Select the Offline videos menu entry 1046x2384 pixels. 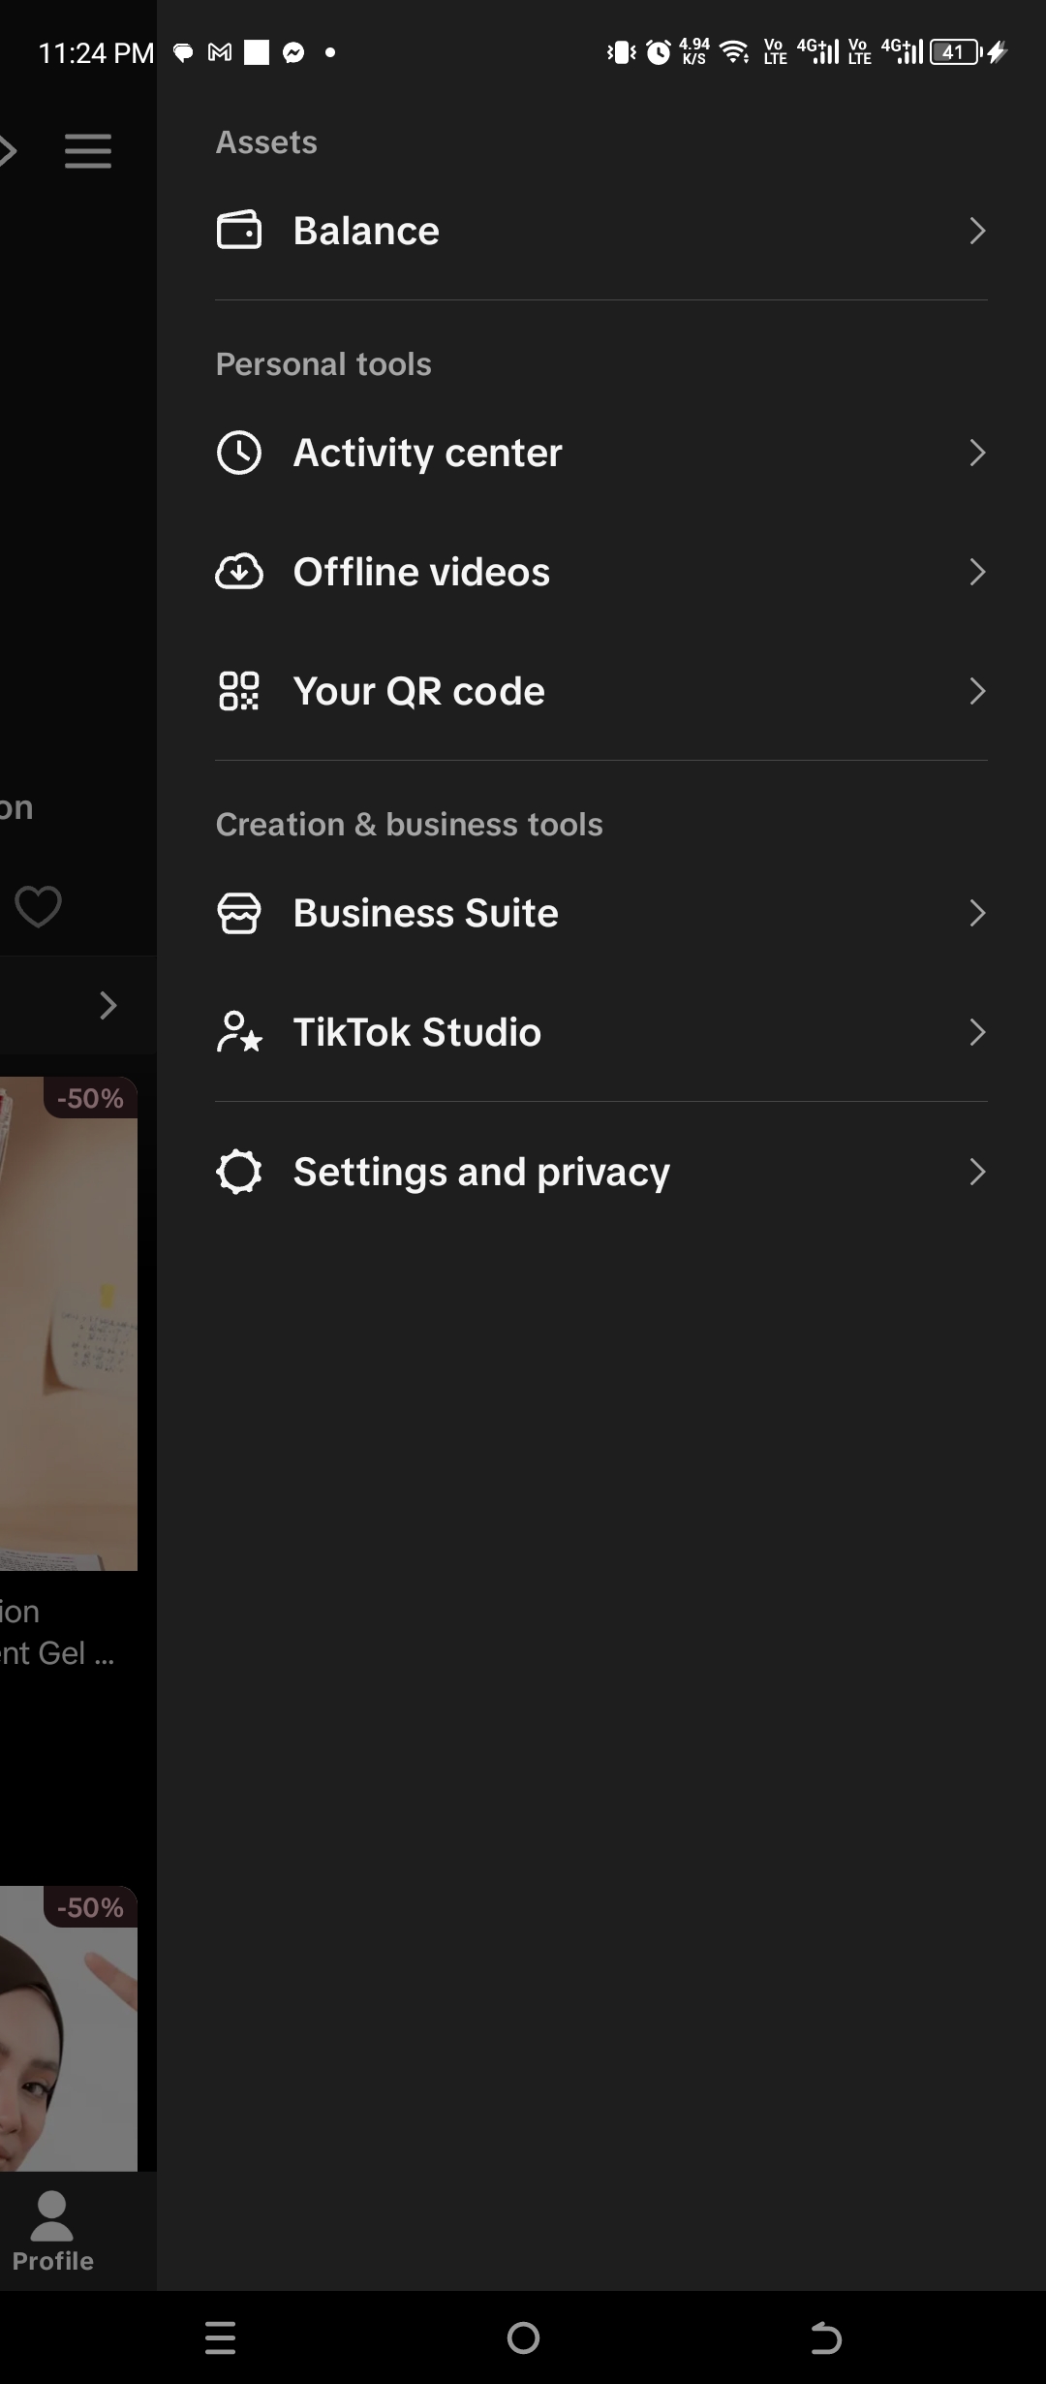click(601, 572)
